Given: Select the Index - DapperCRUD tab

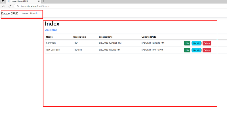Looking at the screenshot, I should (24, 1).
